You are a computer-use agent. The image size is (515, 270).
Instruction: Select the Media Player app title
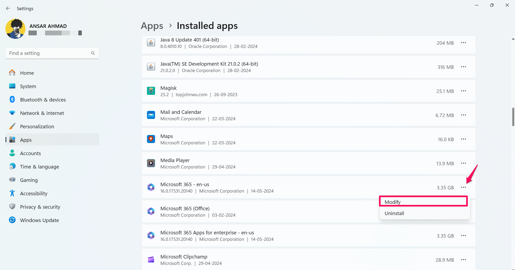pos(175,160)
